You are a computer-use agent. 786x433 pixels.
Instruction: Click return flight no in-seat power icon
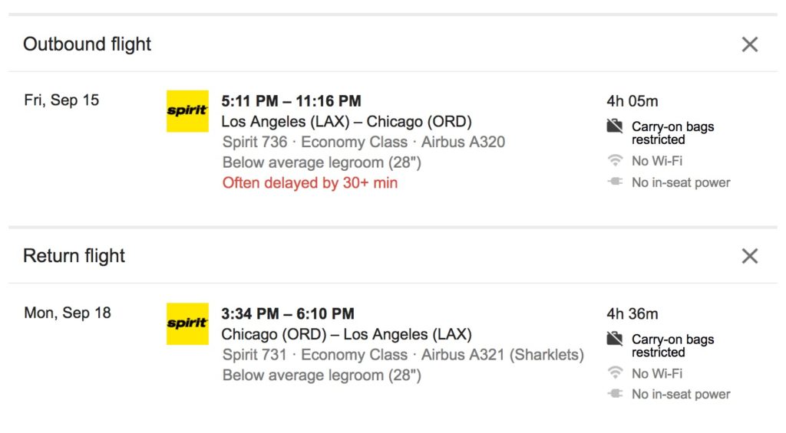tap(615, 394)
